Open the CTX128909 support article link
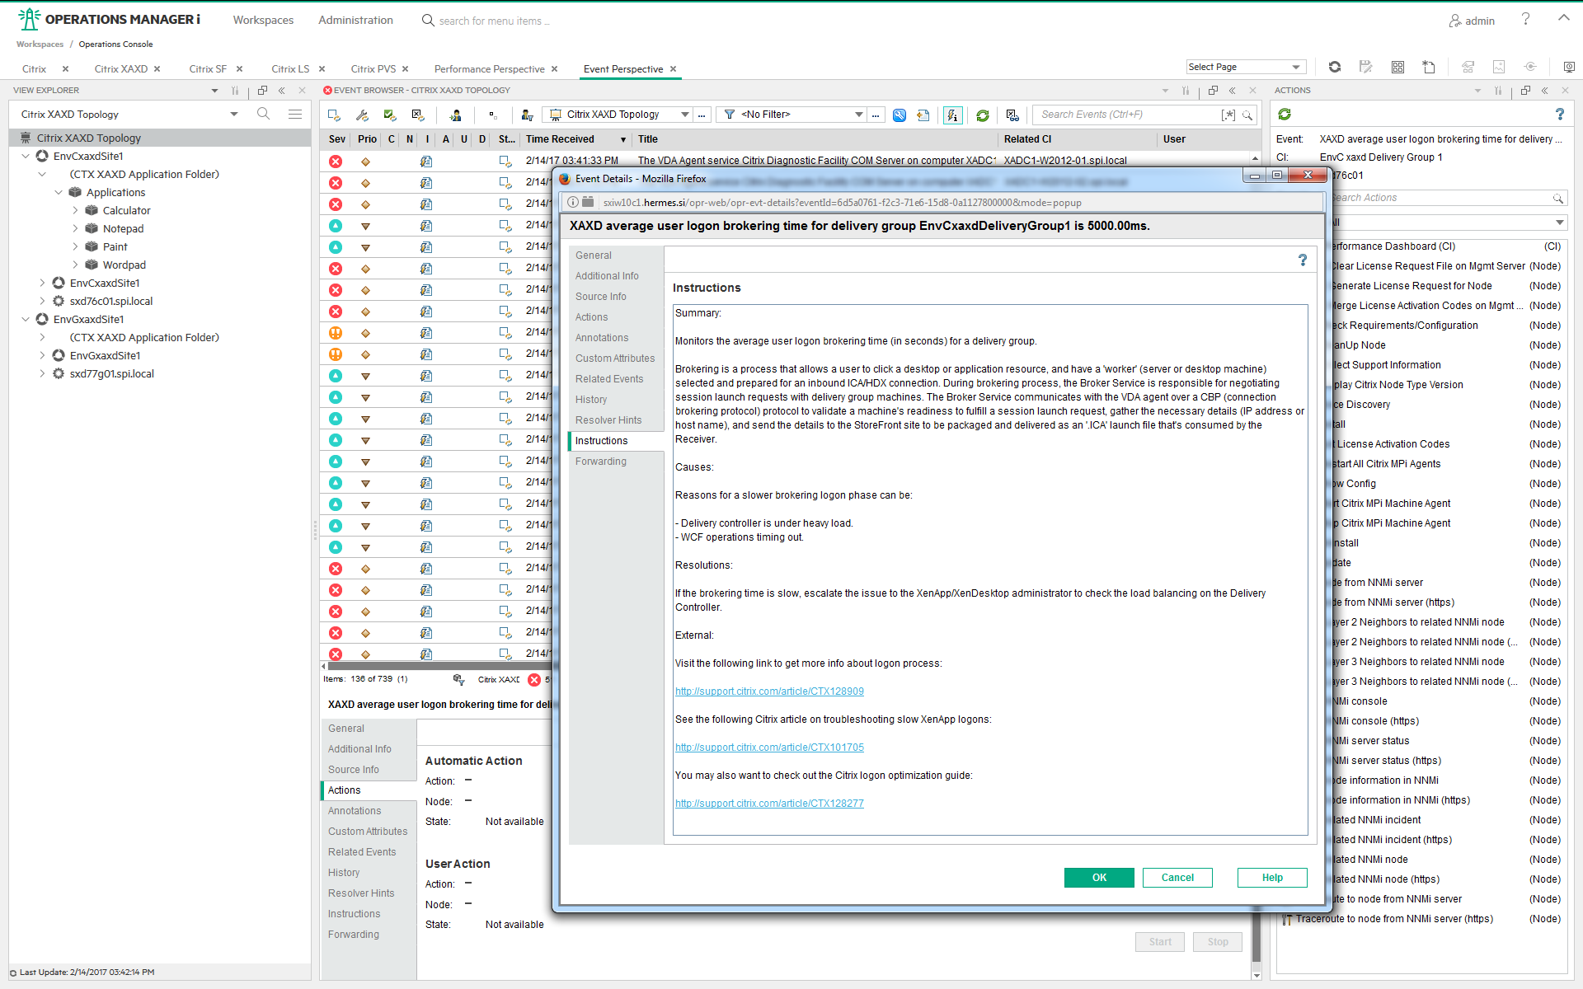This screenshot has width=1583, height=989. (x=769, y=691)
